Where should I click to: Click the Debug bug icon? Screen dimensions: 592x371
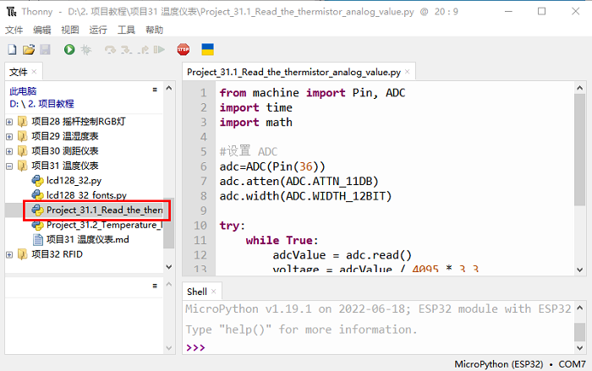pos(85,51)
